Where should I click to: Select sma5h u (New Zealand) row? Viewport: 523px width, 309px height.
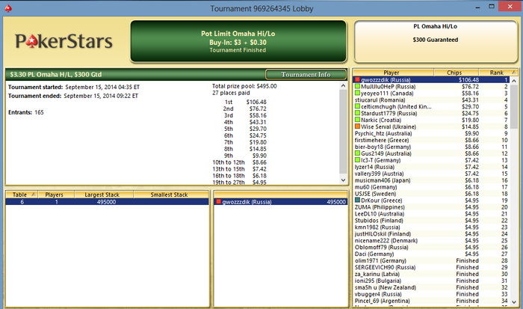[x=431, y=287]
